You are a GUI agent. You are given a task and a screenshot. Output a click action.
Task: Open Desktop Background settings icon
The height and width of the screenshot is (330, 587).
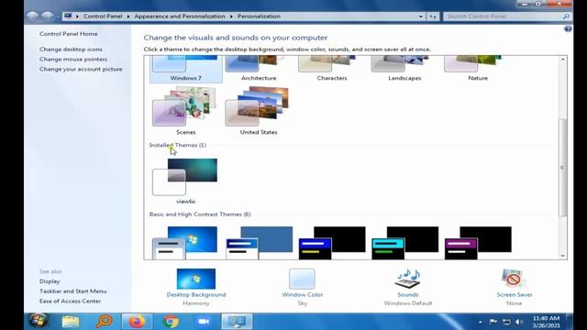(196, 279)
